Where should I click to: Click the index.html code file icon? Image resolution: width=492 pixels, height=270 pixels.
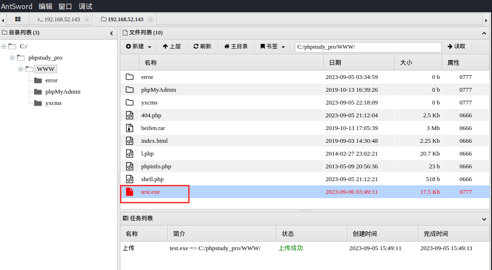[x=129, y=141]
